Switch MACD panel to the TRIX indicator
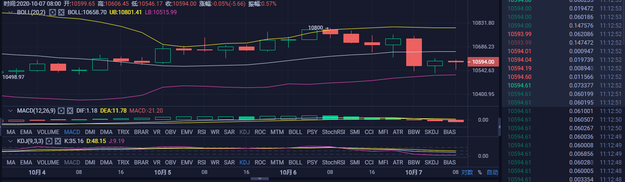 [x=123, y=132]
